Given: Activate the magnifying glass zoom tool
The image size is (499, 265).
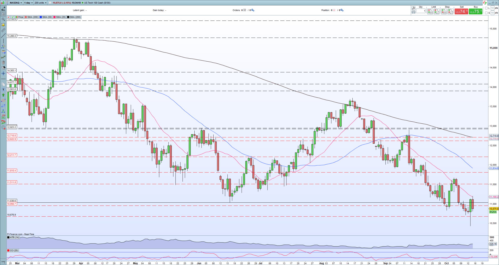Looking at the screenshot, I should click(x=3, y=19).
